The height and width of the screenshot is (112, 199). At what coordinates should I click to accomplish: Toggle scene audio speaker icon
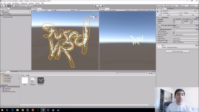(53, 10)
